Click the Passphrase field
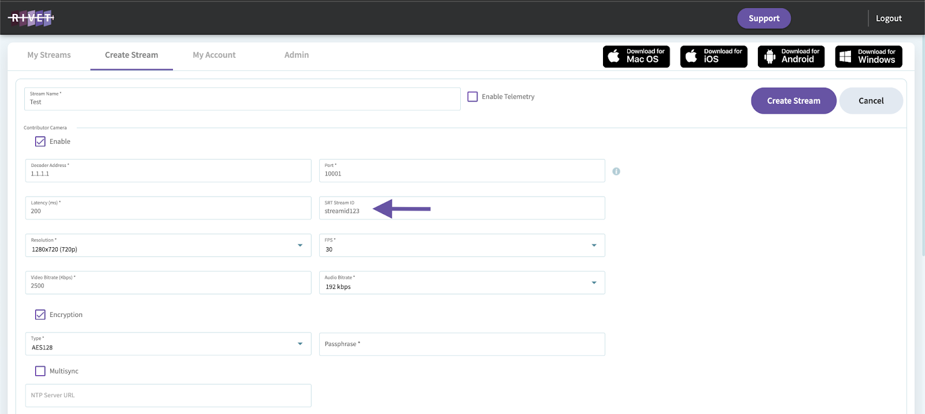Viewport: 925px width, 414px height. click(462, 344)
